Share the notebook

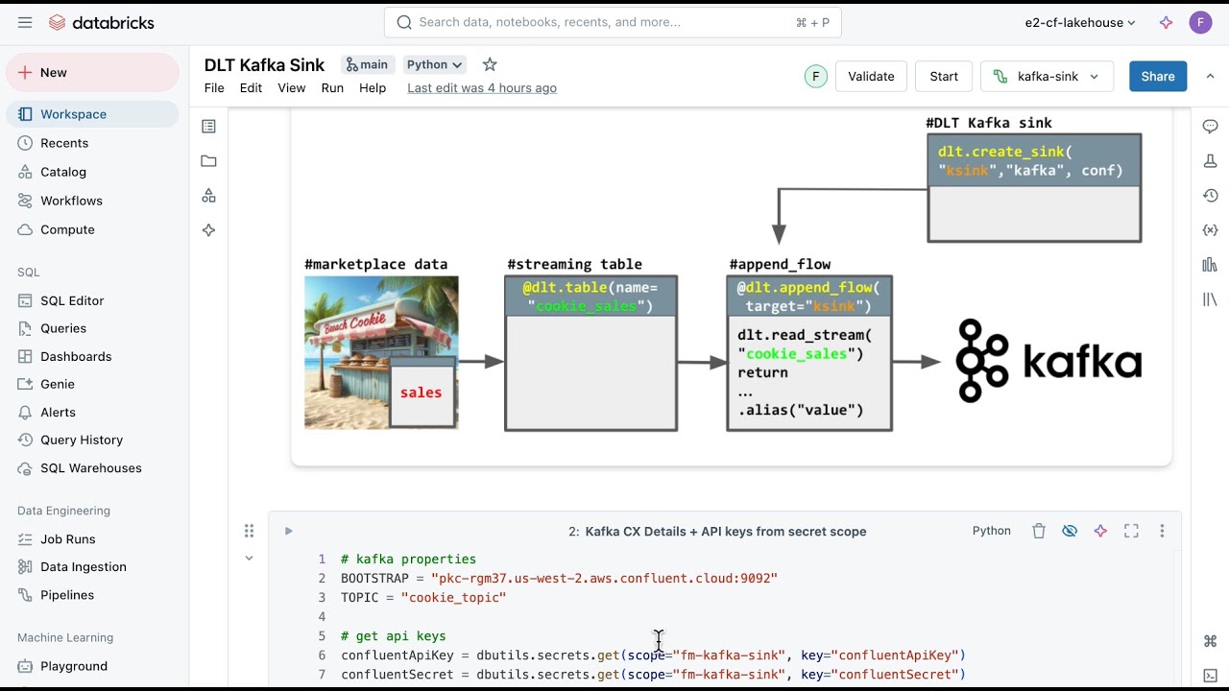pyautogui.click(x=1158, y=77)
